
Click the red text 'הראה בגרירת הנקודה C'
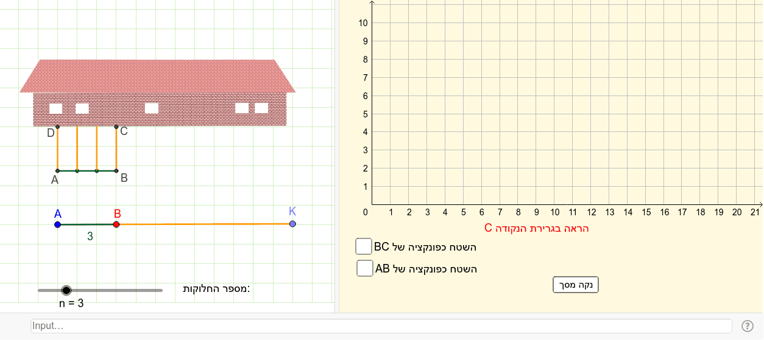[x=537, y=229]
